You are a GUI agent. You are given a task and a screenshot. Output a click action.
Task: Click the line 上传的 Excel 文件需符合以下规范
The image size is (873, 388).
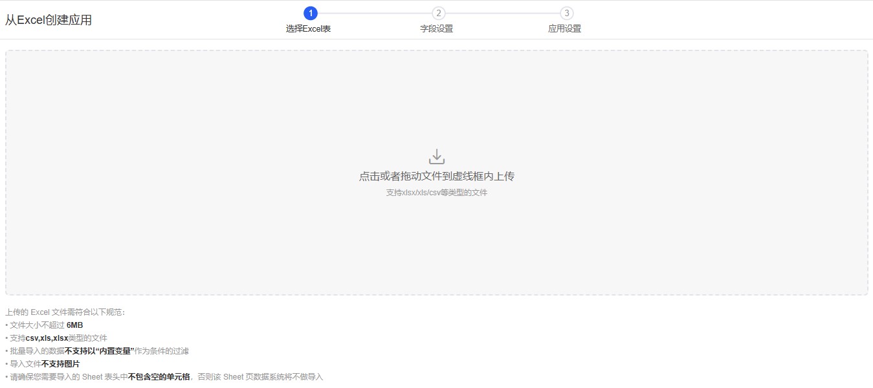pyautogui.click(x=65, y=312)
